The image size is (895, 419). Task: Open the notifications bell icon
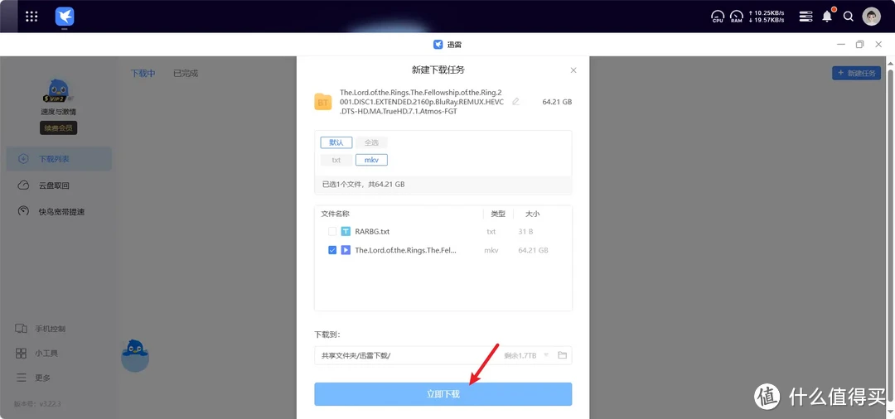827,16
